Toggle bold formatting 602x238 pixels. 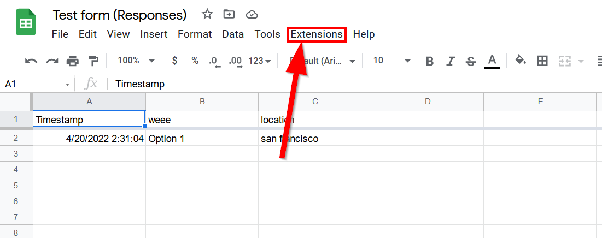click(x=430, y=61)
